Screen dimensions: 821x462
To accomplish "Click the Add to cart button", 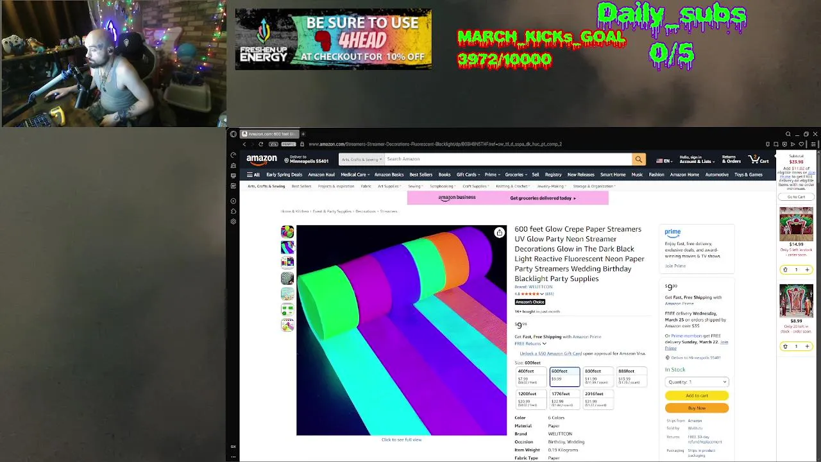I will [697, 395].
